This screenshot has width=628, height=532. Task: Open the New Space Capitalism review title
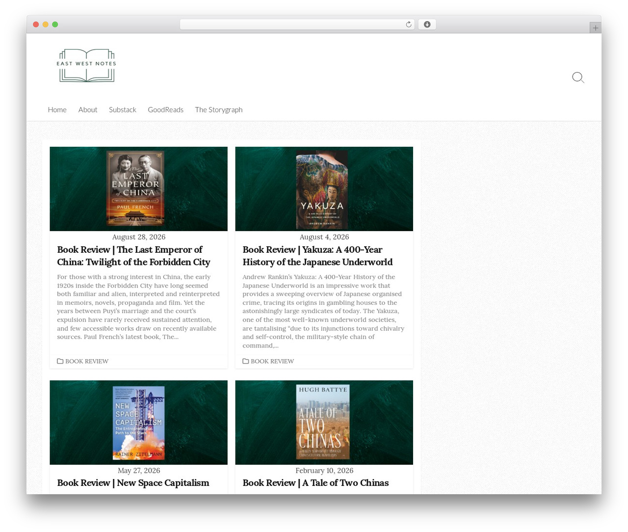click(x=133, y=483)
